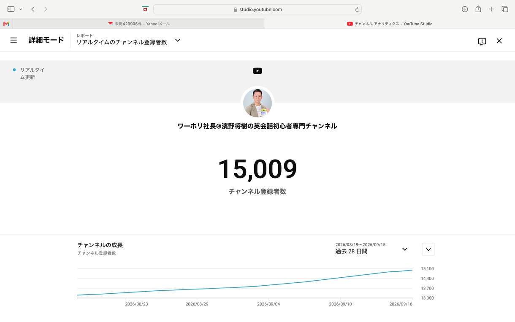515x322 pixels.
Task: Go back to previous page
Action: 33,9
